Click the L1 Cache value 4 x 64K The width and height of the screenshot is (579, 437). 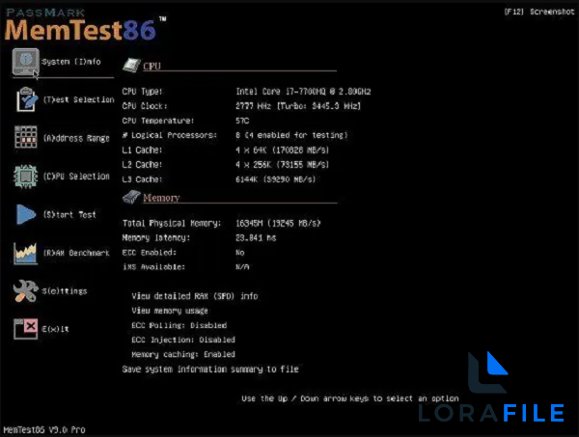click(x=282, y=150)
